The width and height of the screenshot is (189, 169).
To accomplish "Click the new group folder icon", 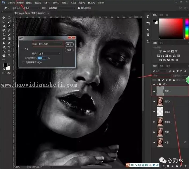I will click(x=177, y=166).
